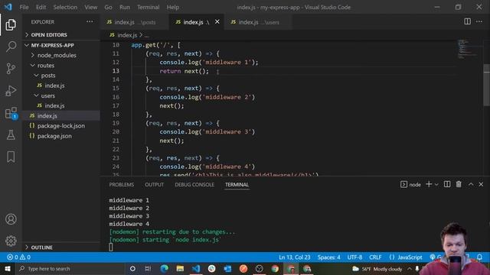Image resolution: width=490 pixels, height=275 pixels.
Task: Open File Explorer from taskbar
Action: (180, 268)
